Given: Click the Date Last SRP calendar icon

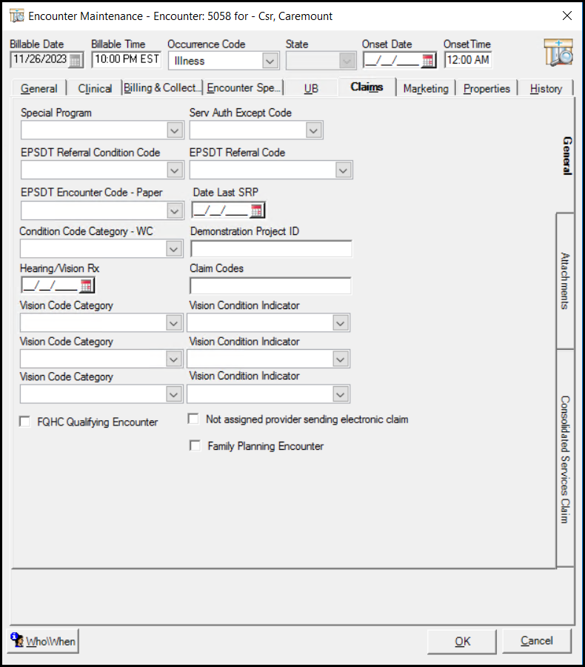Looking at the screenshot, I should coord(256,210).
